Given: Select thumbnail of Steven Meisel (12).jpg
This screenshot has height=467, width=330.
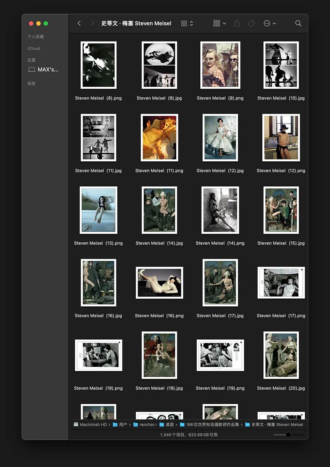Looking at the screenshot, I should 220,137.
